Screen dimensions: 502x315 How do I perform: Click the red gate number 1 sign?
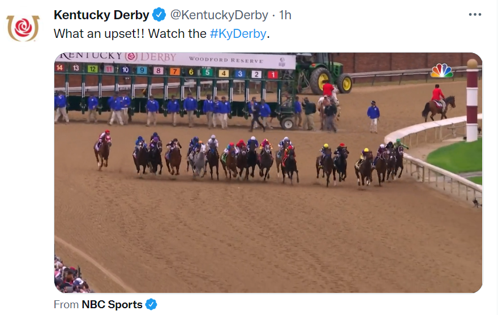pyautogui.click(x=273, y=75)
